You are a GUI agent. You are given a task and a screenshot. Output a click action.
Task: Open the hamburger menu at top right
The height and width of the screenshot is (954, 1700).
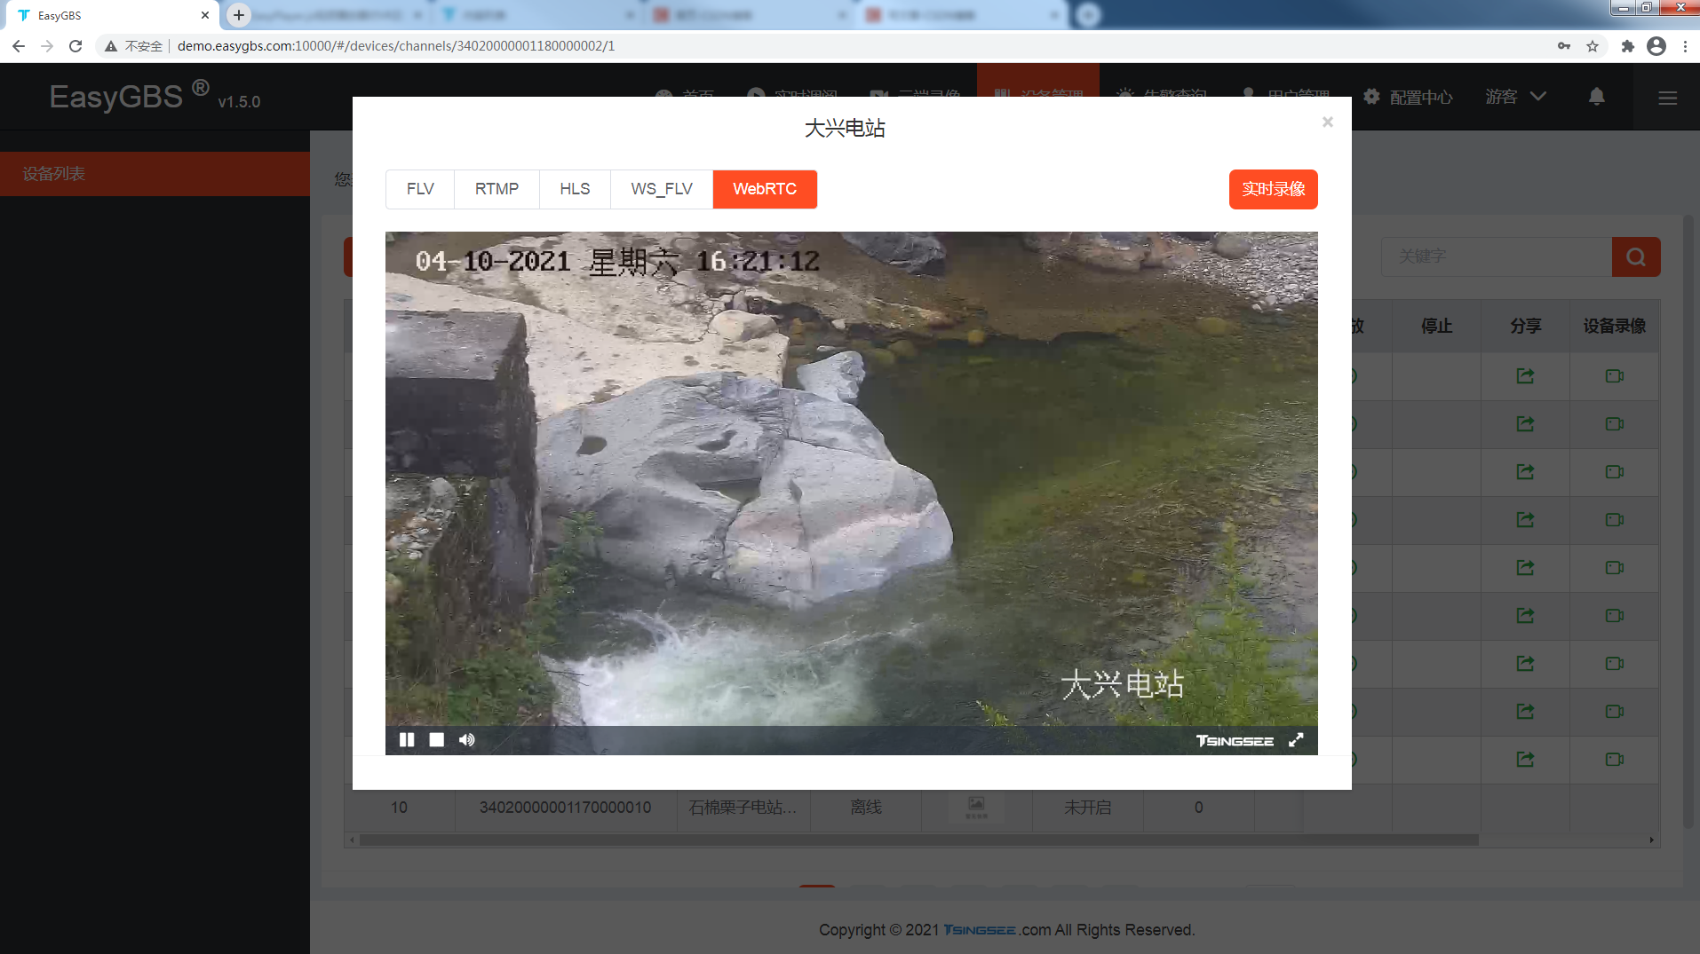[1667, 98]
